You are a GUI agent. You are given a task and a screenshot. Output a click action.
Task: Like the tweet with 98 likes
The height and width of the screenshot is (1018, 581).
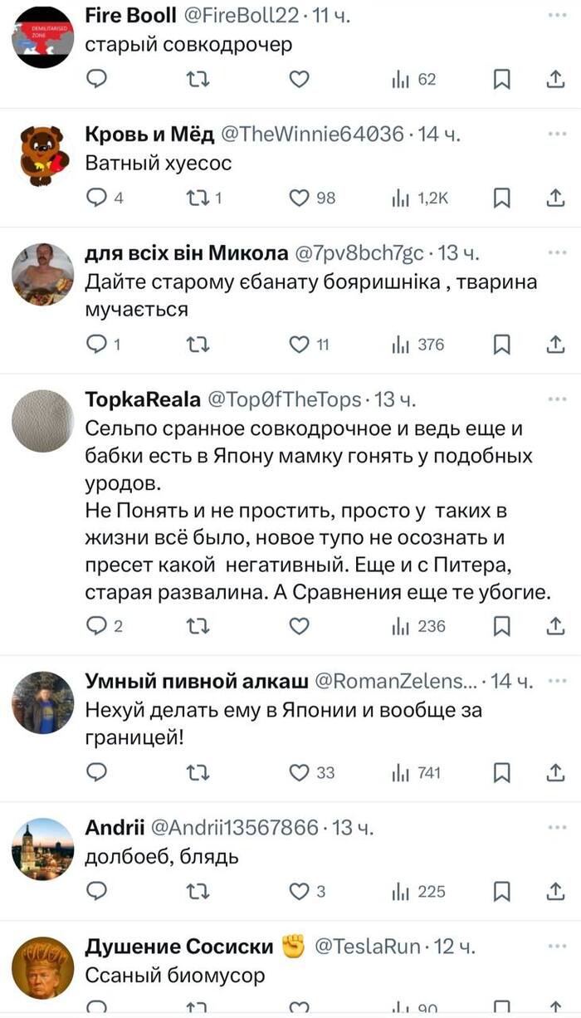tap(299, 198)
